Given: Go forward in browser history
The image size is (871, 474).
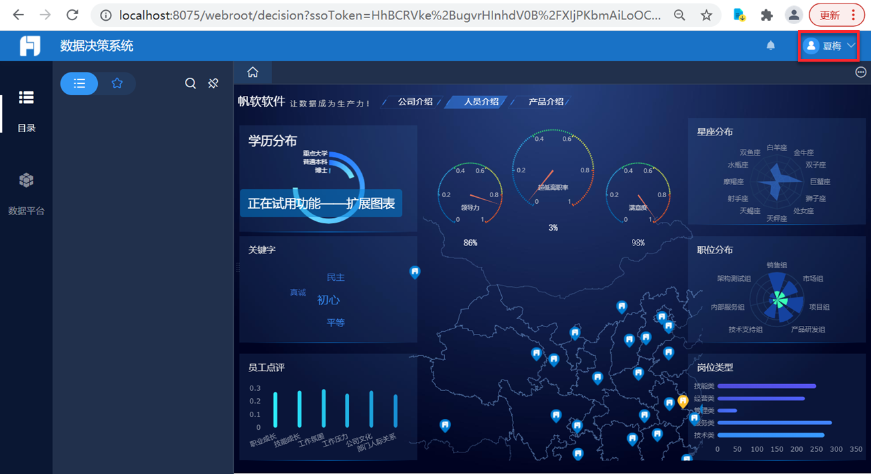Looking at the screenshot, I should 45,15.
